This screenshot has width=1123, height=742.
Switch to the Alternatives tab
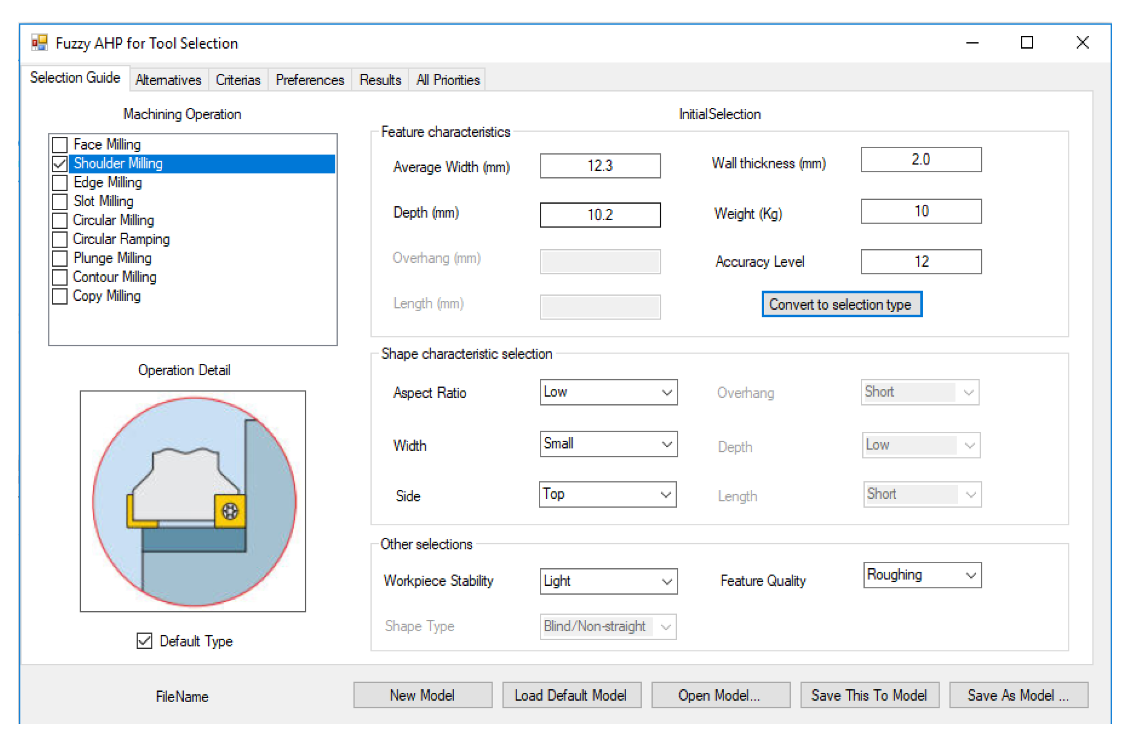click(168, 80)
